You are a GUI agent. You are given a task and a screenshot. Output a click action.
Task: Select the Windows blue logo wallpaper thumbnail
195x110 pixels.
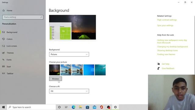tap(89, 70)
